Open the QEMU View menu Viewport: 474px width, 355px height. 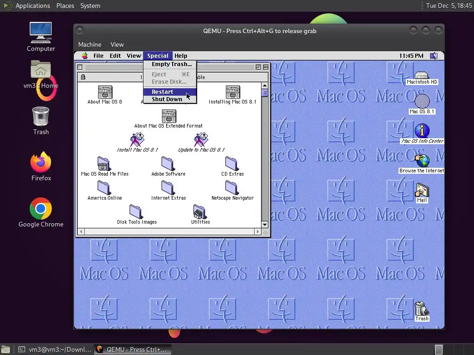pyautogui.click(x=117, y=44)
